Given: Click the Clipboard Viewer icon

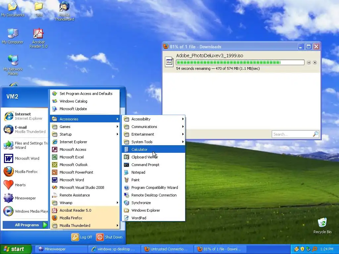Looking at the screenshot, I should tap(126, 157).
